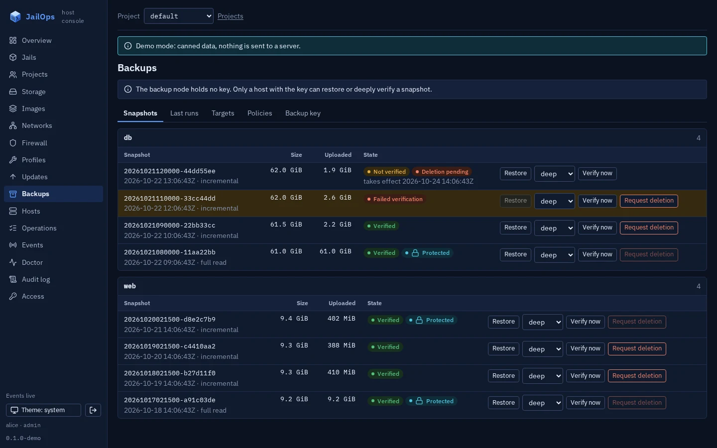Screen dimensions: 717x448
Task: Open verify mode dropdown for snapshot 22bb33cc
Action: tap(555, 228)
